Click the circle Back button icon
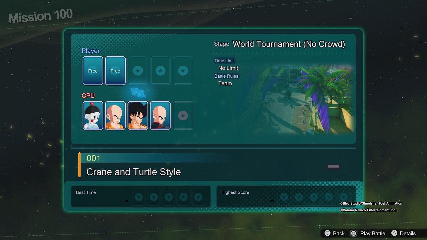The height and width of the screenshot is (240, 427). click(x=327, y=233)
